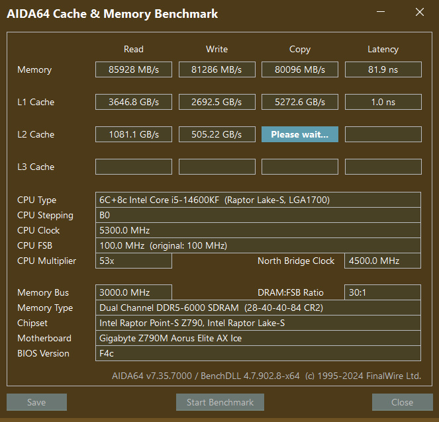The height and width of the screenshot is (422, 439).
Task: Click the 'North Bridge Clock' label
Action: [296, 261]
